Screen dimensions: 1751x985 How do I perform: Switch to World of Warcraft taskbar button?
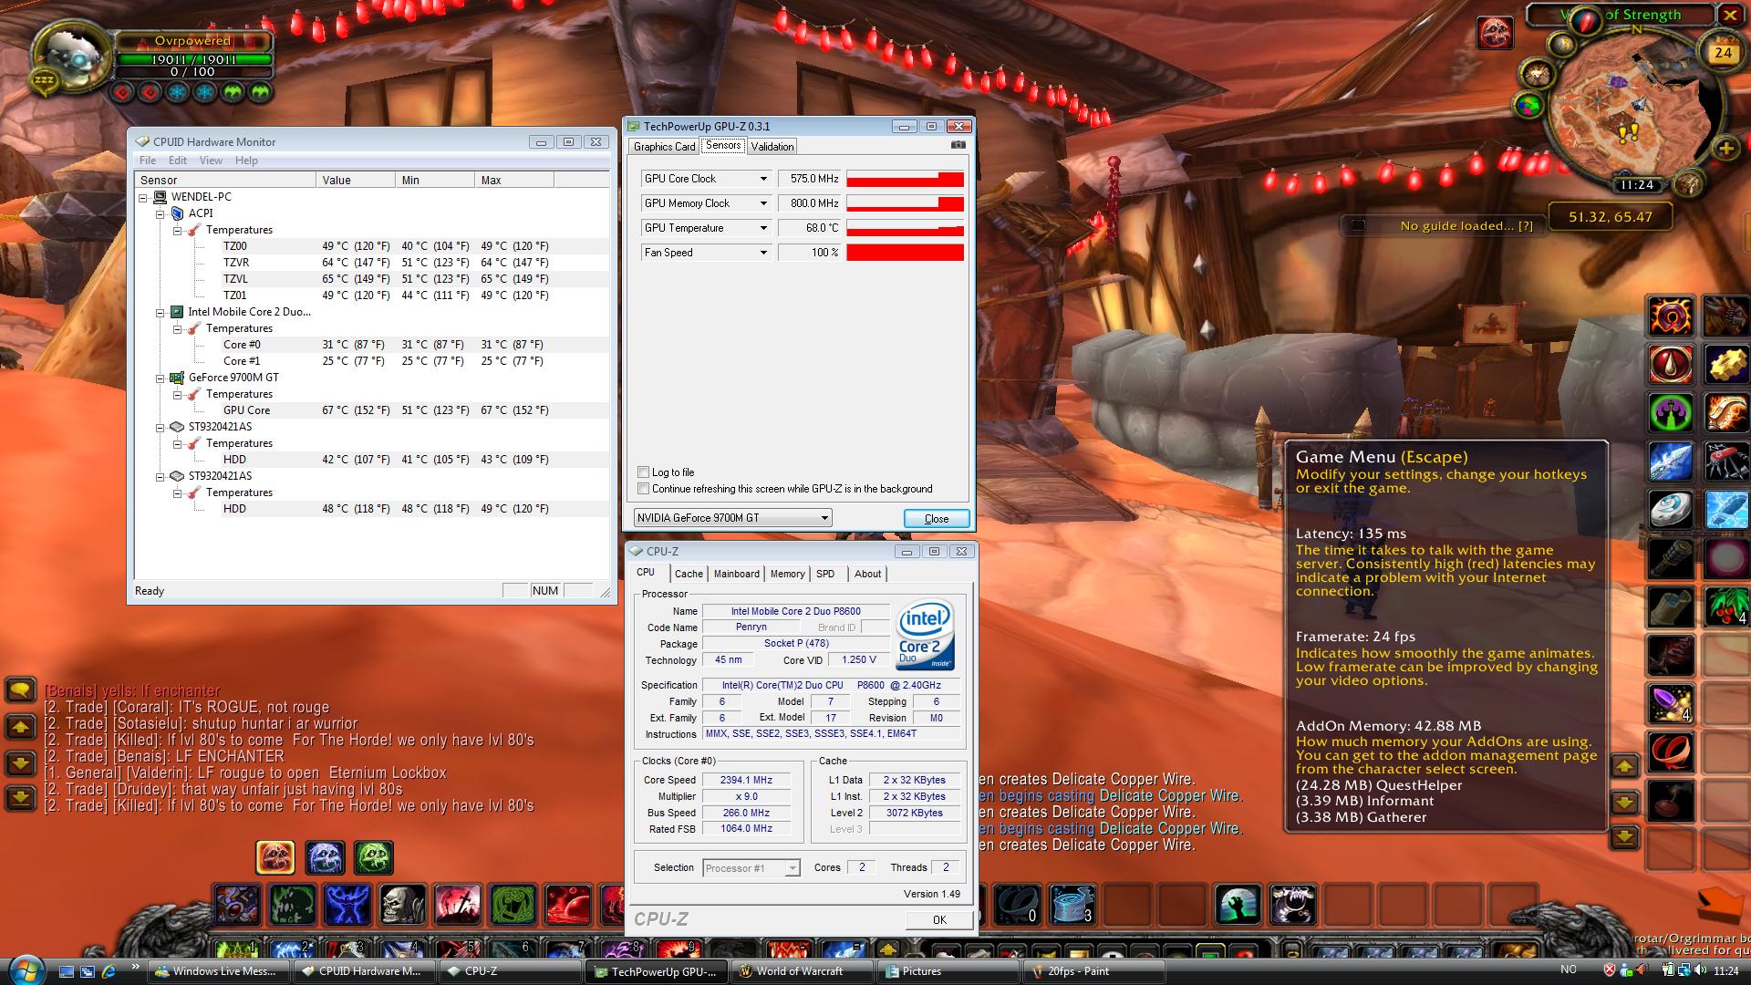802,971
